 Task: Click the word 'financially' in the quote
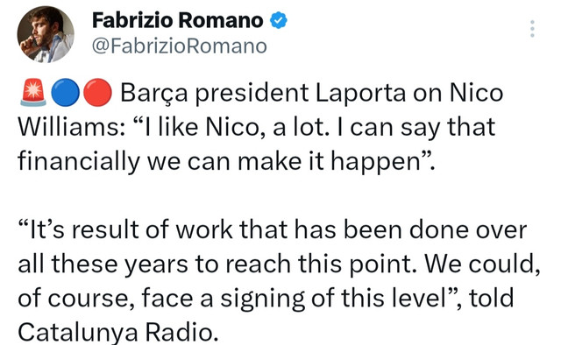click(x=79, y=162)
